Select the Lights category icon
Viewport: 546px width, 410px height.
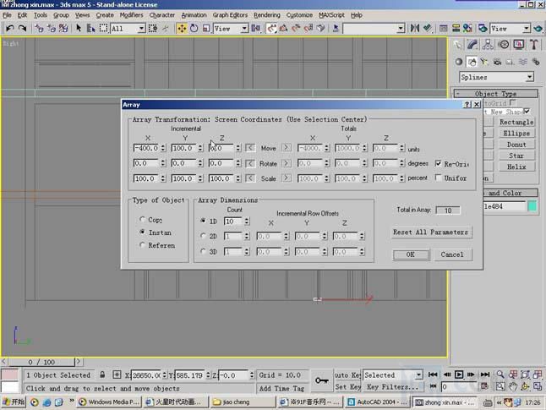pos(484,62)
